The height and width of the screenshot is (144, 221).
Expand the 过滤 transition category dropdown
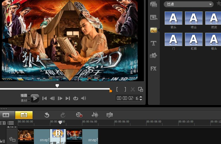[189, 4]
